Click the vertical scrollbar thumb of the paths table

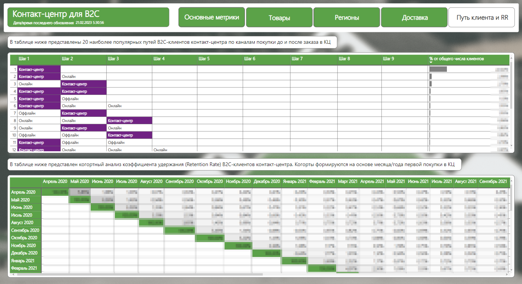point(512,85)
